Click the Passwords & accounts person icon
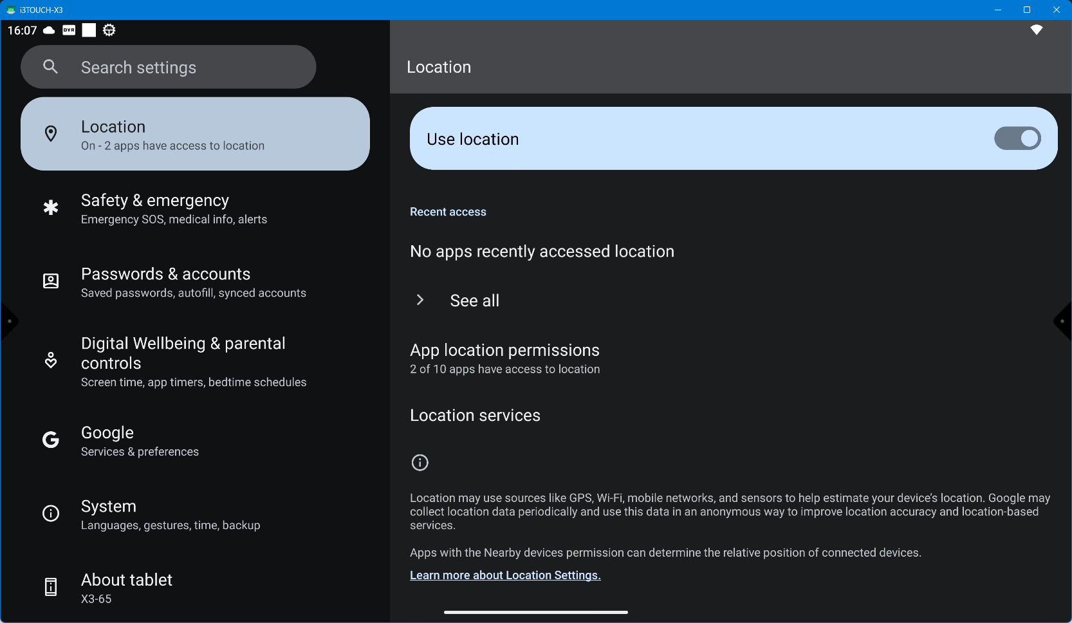Viewport: 1072px width, 623px height. pos(51,281)
